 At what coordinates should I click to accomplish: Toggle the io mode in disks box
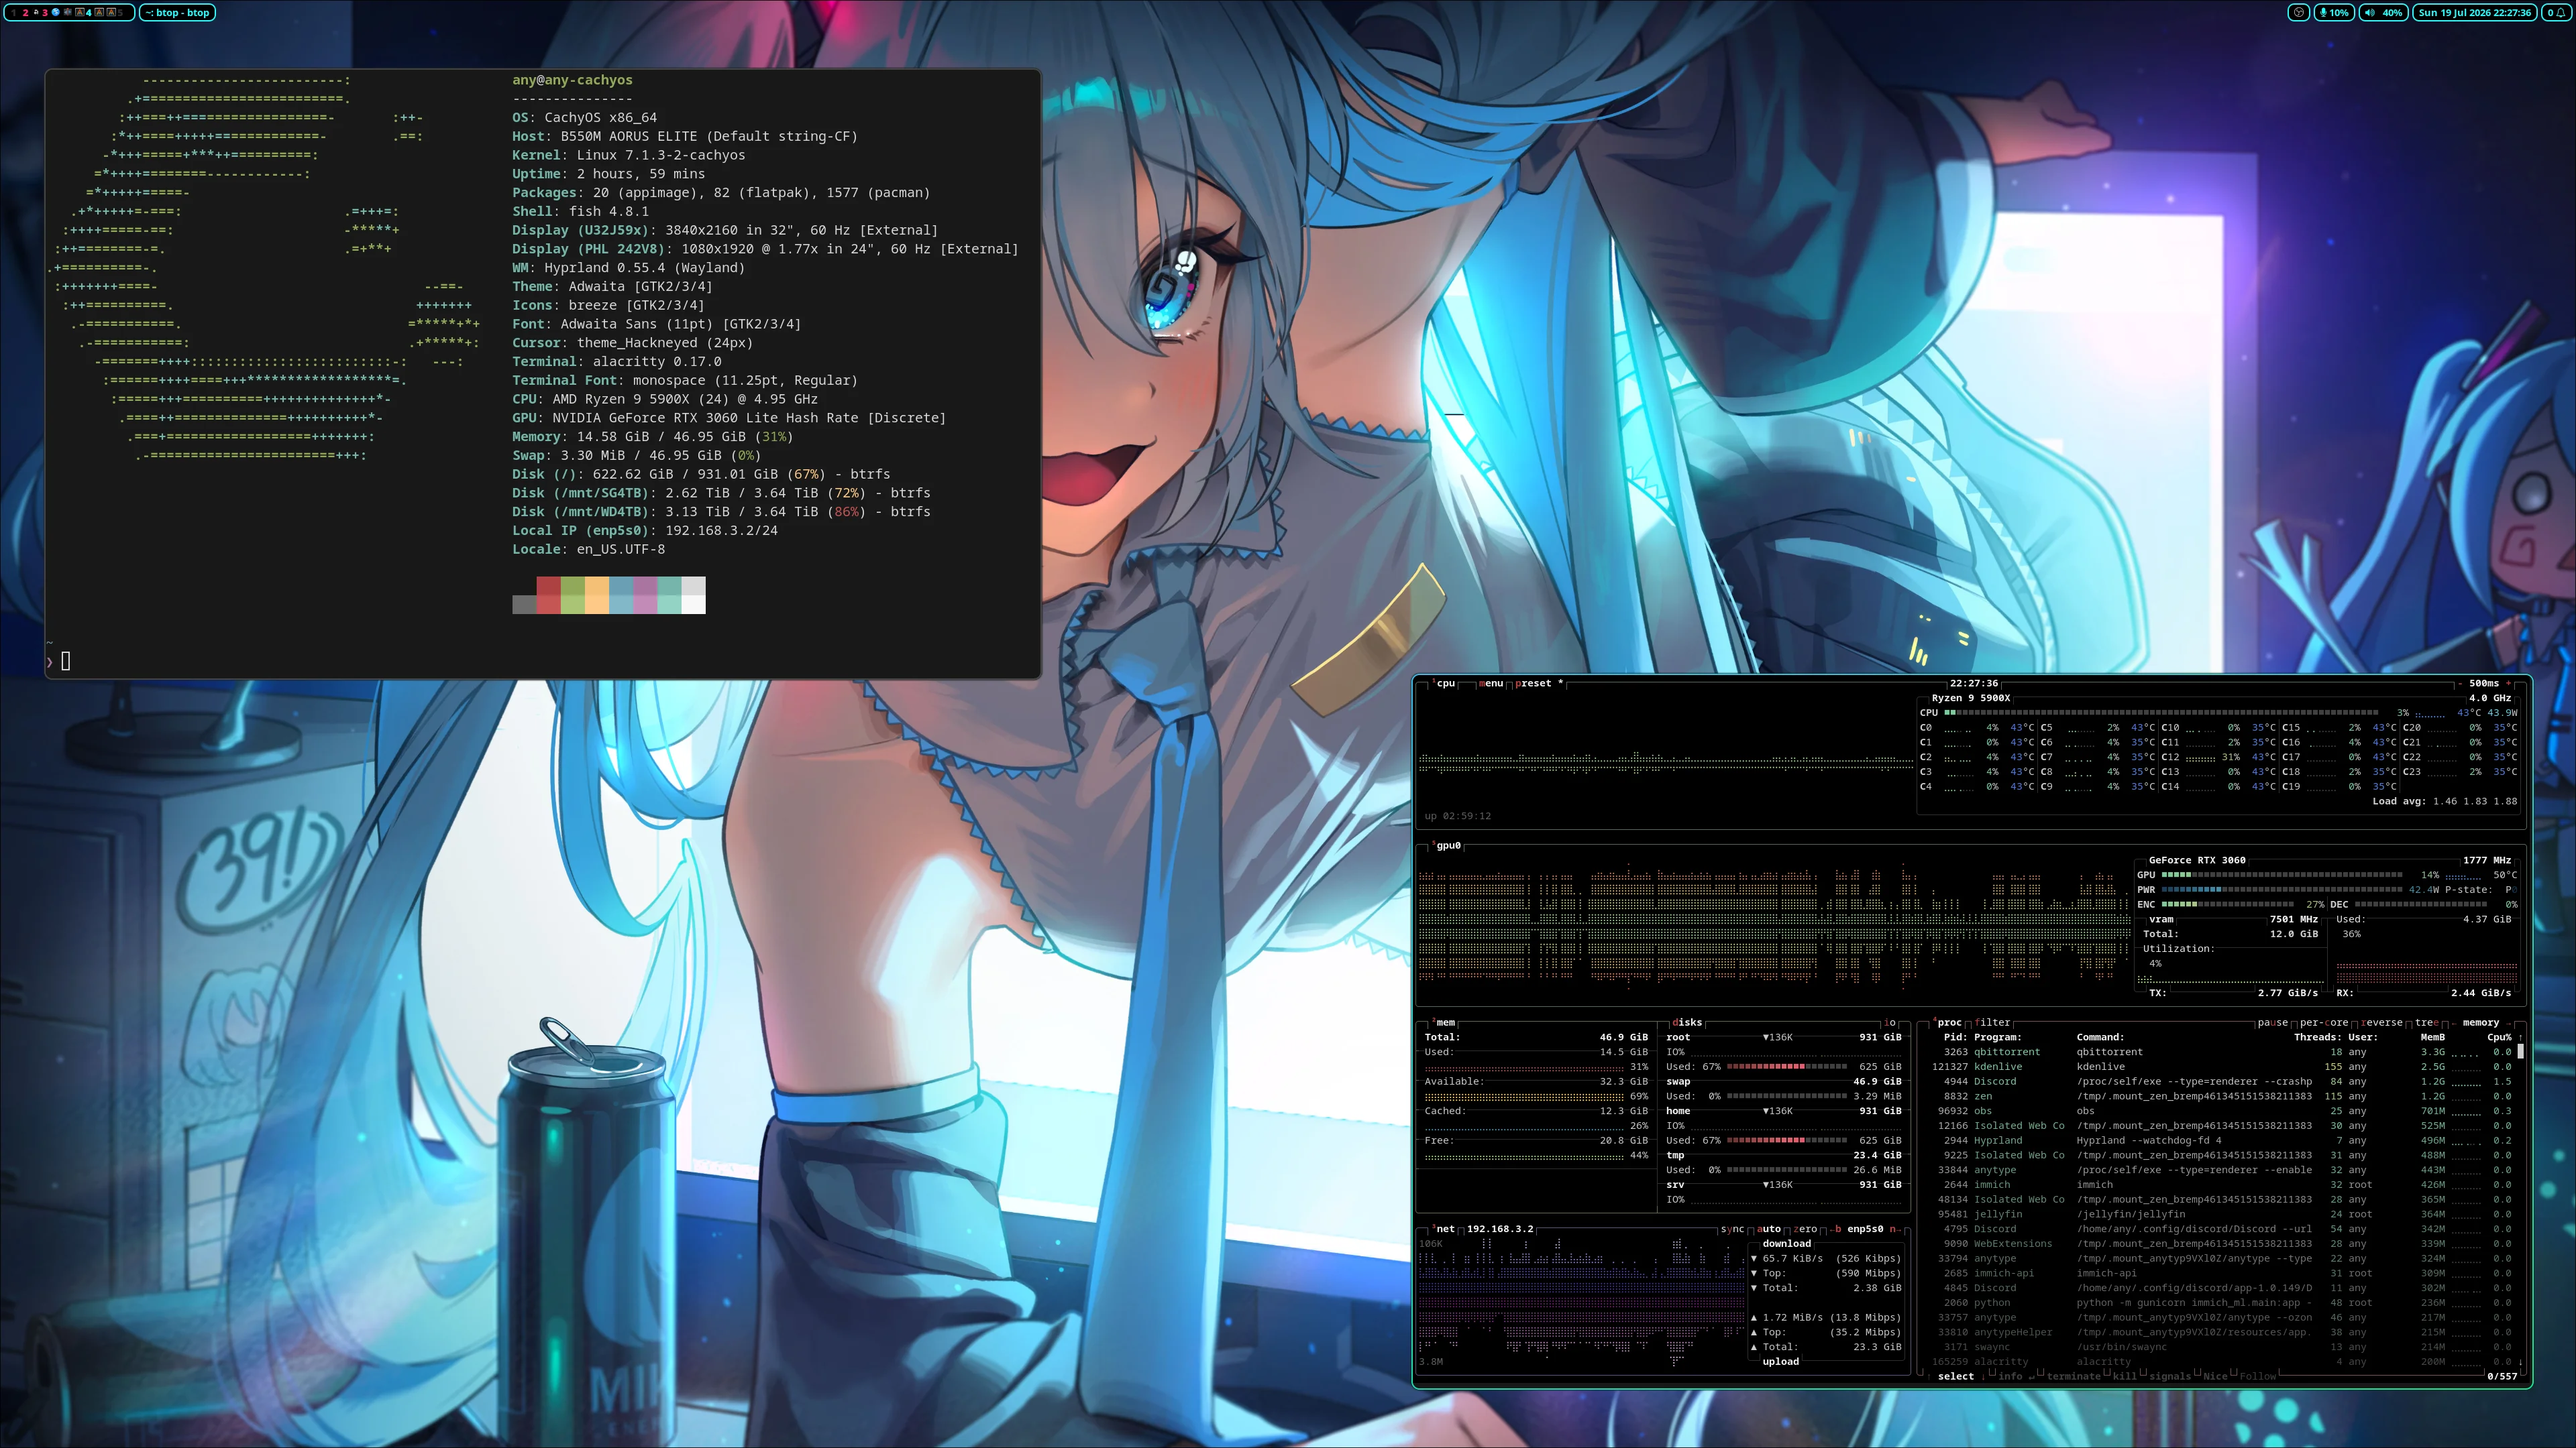tap(1890, 1022)
